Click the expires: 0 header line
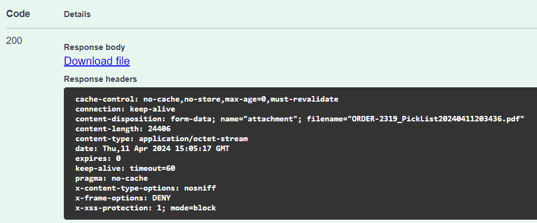The width and height of the screenshot is (537, 223). (x=98, y=159)
